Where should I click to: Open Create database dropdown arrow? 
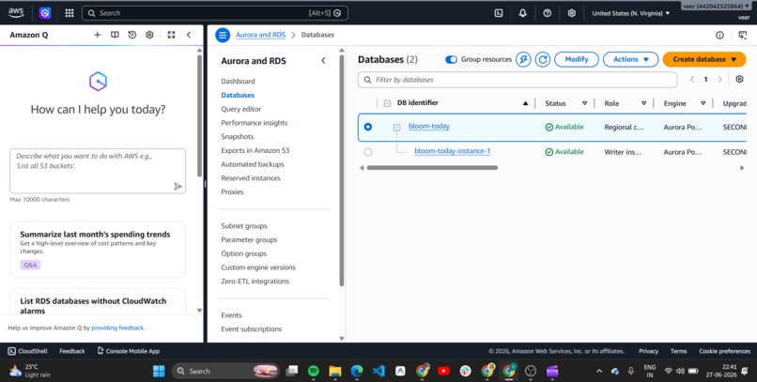click(734, 59)
